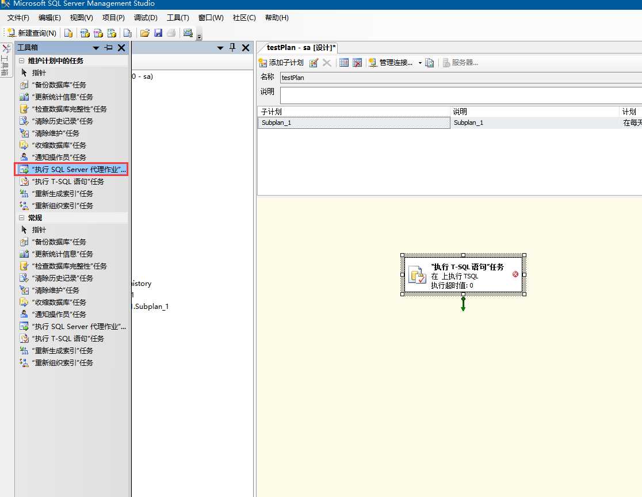This screenshot has height=497, width=642.
Task: Click the SQL Server Compact query icon
Action: 128,33
